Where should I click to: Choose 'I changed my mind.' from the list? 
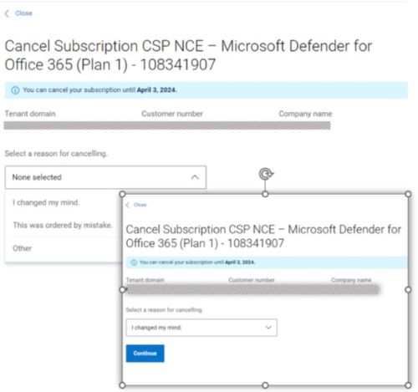click(x=46, y=202)
